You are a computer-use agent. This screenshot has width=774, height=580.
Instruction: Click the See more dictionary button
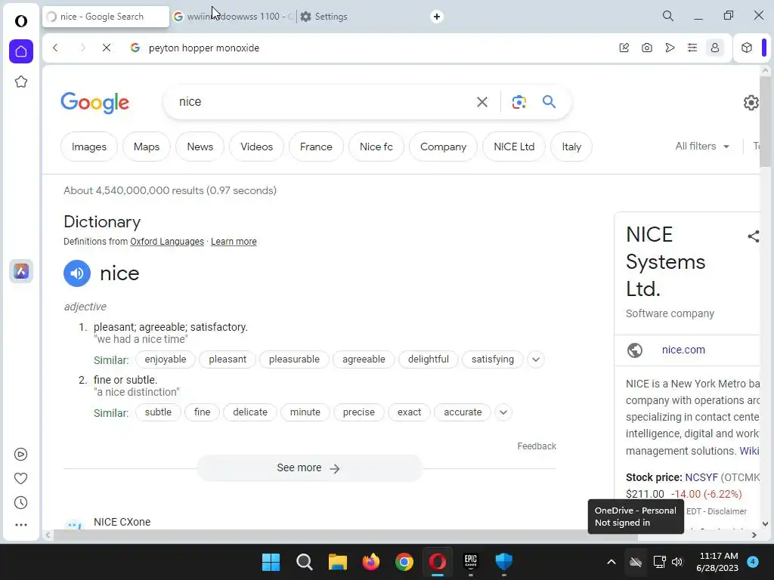pyautogui.click(x=309, y=468)
